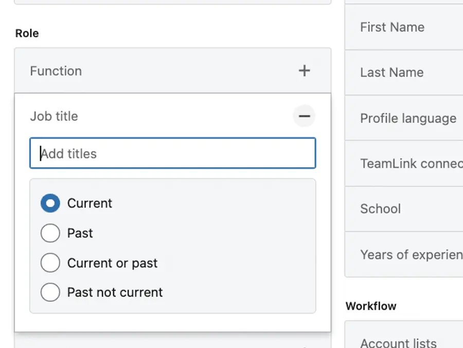Open the Years of experience filter
Viewport: 463px width, 348px height.
pos(411,254)
